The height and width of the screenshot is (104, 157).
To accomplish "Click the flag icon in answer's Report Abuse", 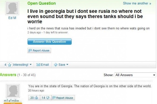I will (54, 98).
